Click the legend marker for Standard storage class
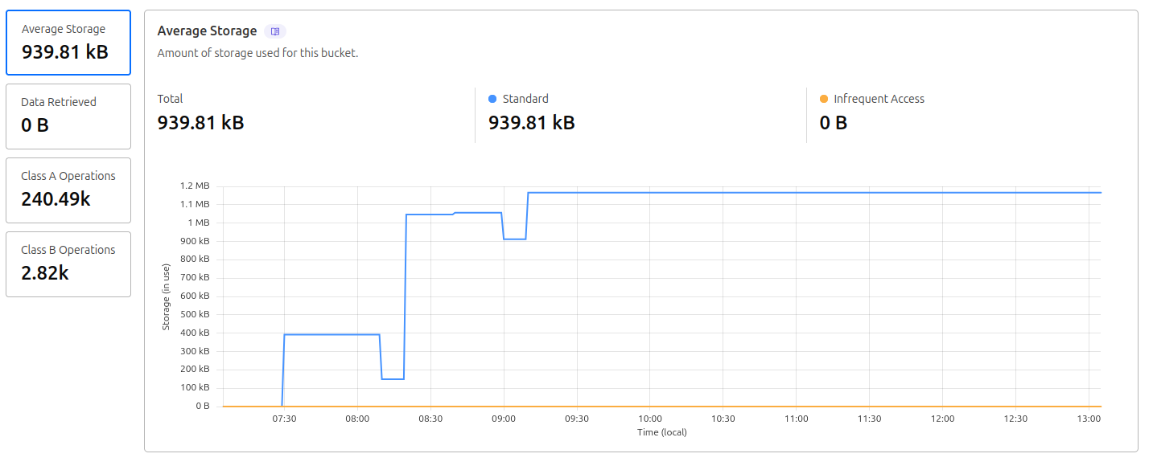This screenshot has width=1153, height=470. [x=492, y=99]
